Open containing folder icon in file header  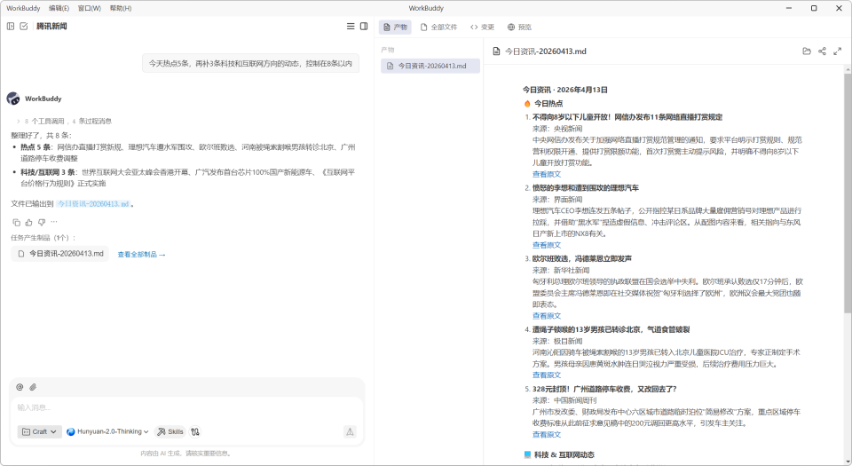(807, 51)
